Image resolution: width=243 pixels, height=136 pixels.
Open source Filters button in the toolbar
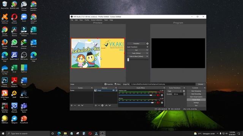tap(118, 84)
